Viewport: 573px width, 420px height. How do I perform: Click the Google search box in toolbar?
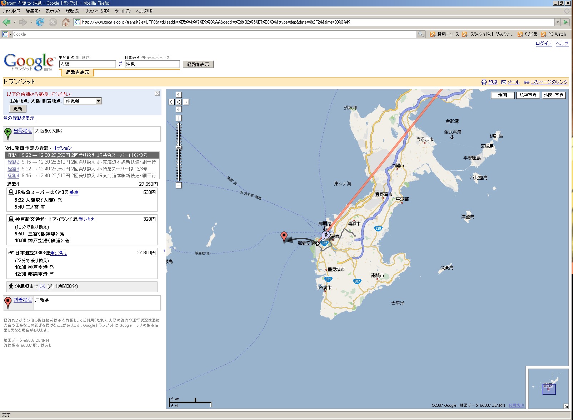(214, 34)
